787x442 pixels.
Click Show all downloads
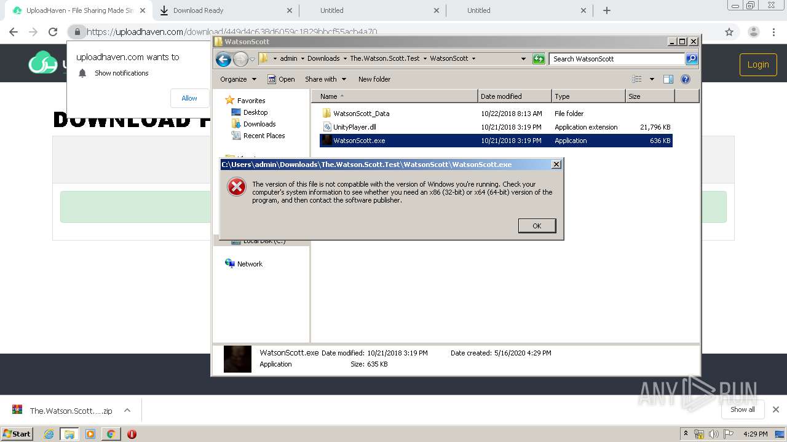pos(742,409)
